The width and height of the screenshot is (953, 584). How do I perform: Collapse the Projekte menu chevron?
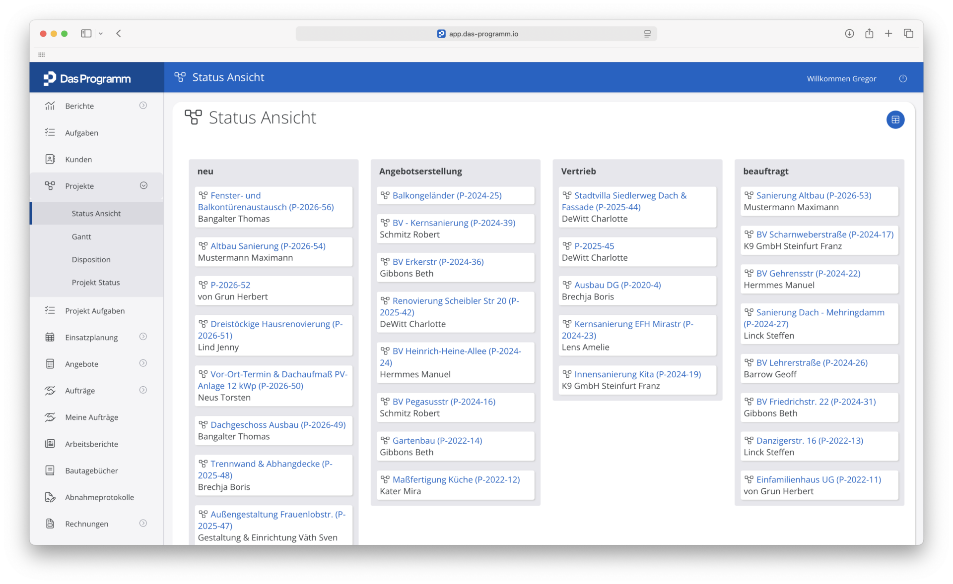143,185
